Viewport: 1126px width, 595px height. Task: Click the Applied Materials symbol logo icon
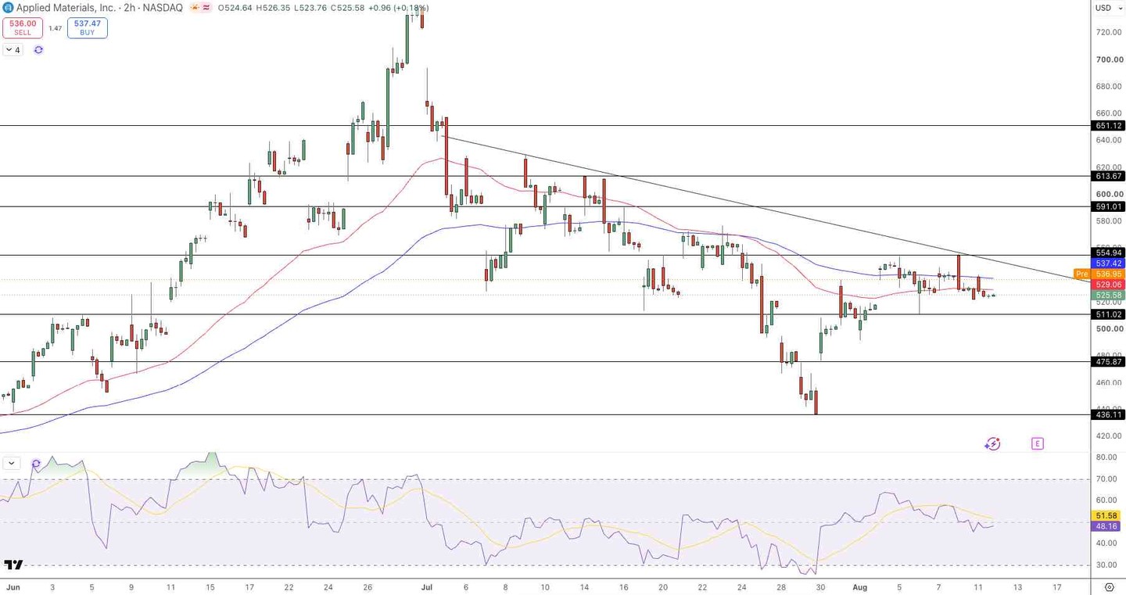8,8
